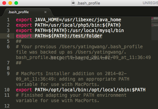Click the minimap code overview
This screenshot has height=109, width=158.
[155, 28]
